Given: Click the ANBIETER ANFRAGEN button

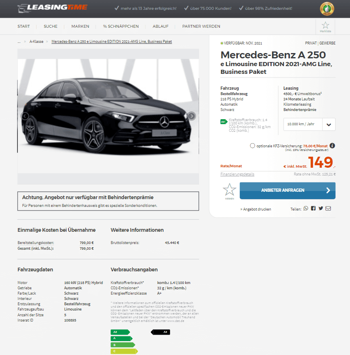Looking at the screenshot, I should tap(288, 191).
